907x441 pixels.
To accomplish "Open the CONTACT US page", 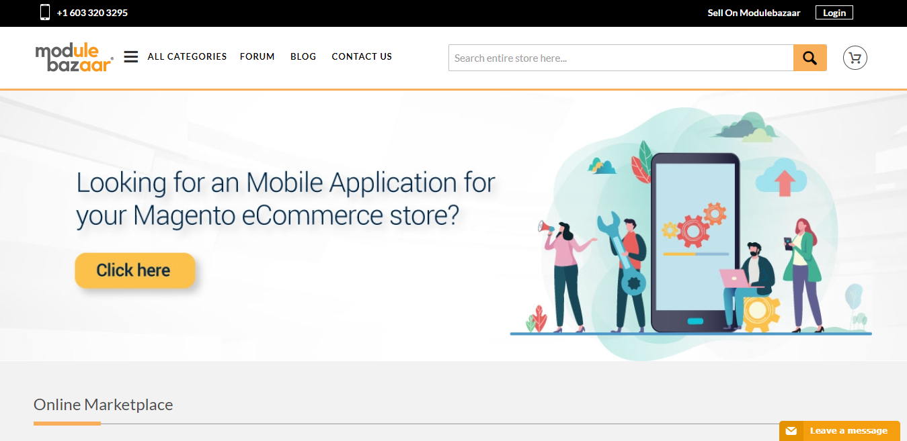I will (362, 56).
